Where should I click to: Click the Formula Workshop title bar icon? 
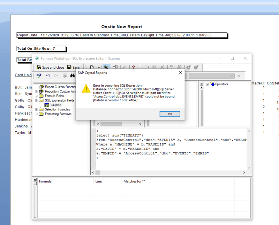(x=37, y=58)
